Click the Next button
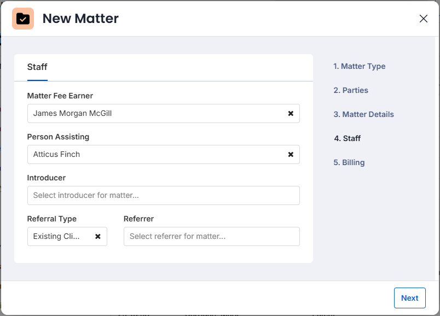Viewport: 440px width, 316px height. pyautogui.click(x=410, y=298)
